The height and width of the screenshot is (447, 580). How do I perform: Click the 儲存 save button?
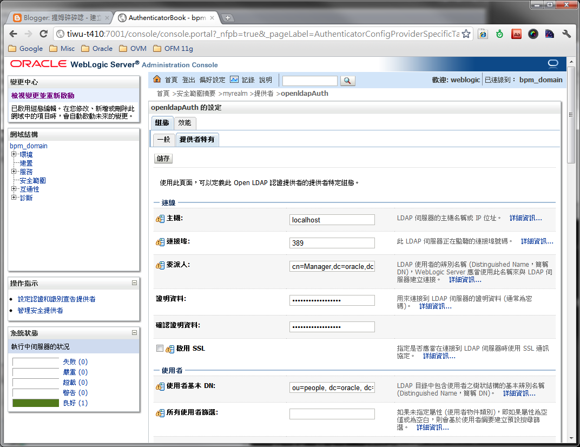point(163,159)
